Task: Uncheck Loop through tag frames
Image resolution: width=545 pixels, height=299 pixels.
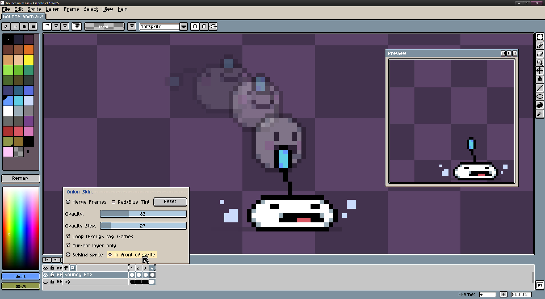Action: click(x=68, y=236)
